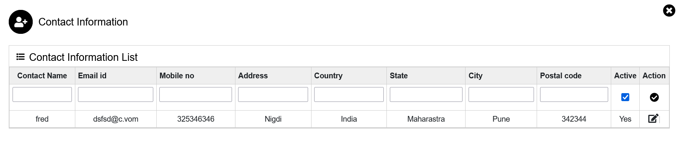Viewport: 677px width, 157px height.
Task: Click the Postal code column header
Action: coord(561,76)
